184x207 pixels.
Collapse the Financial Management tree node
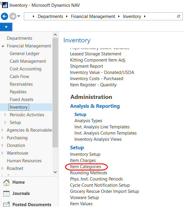(x=3, y=46)
